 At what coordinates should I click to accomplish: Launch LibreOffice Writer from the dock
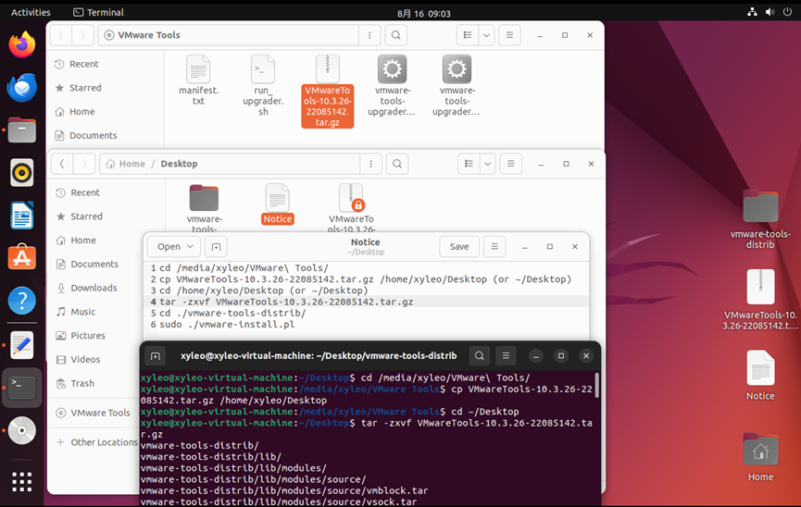click(22, 216)
